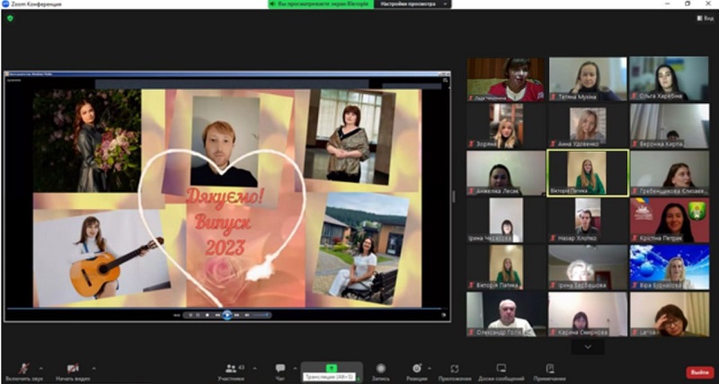This screenshot has height=384, width=719.
Task: Open the Чат chat panel
Action: (x=280, y=372)
